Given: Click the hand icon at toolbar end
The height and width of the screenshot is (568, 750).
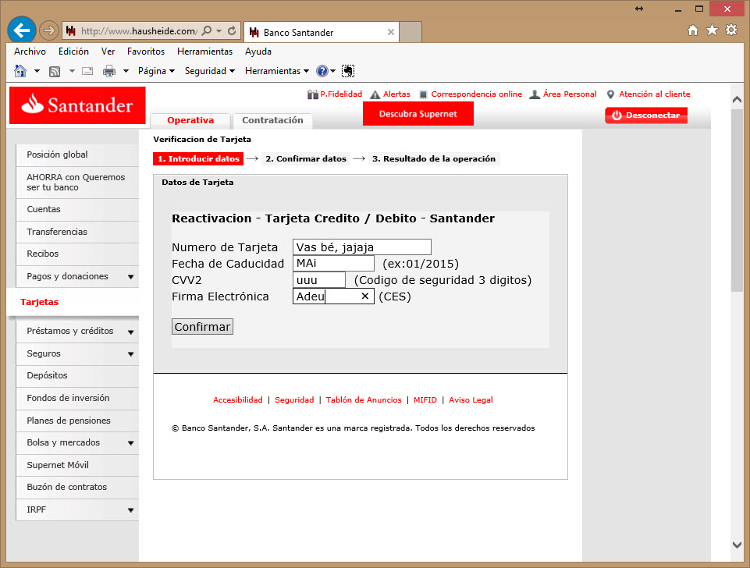Looking at the screenshot, I should tap(348, 71).
